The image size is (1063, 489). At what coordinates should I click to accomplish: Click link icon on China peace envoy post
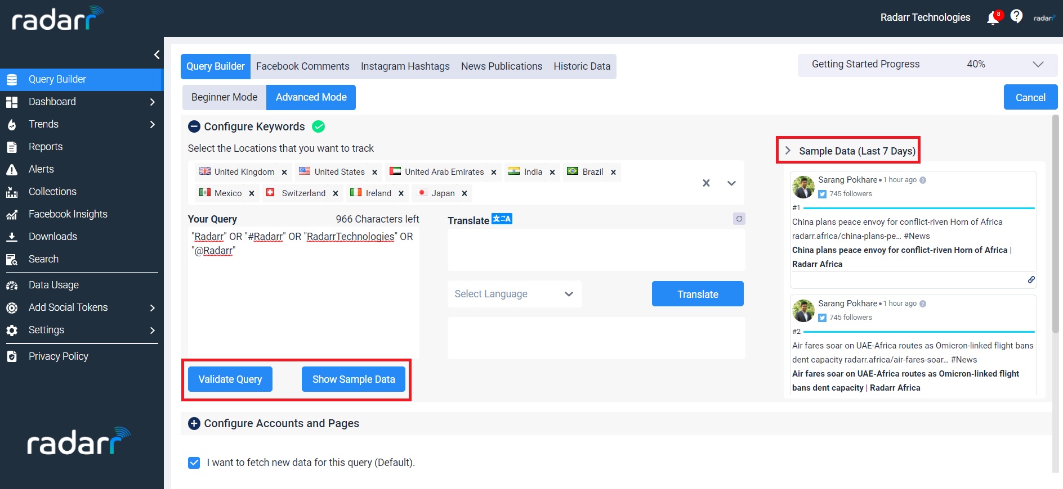tap(1031, 280)
